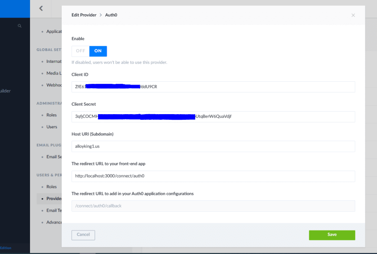Screen dimensions: 377x254
Task: Open the Media Library settings item
Action: 54,73
